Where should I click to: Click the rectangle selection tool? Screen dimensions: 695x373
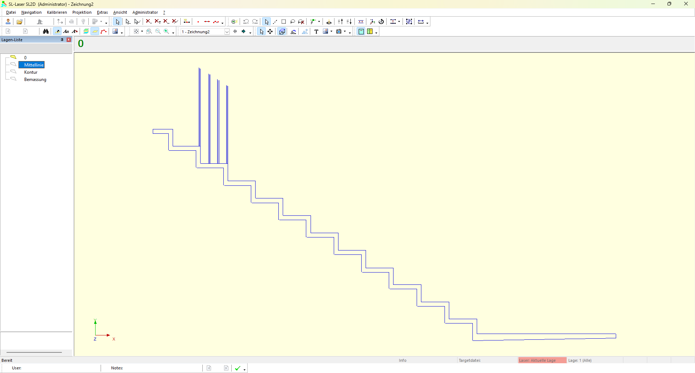(x=284, y=22)
